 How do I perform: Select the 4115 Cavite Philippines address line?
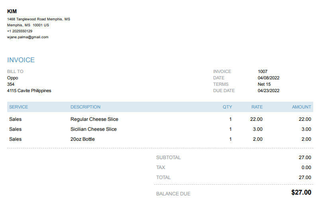tap(29, 91)
